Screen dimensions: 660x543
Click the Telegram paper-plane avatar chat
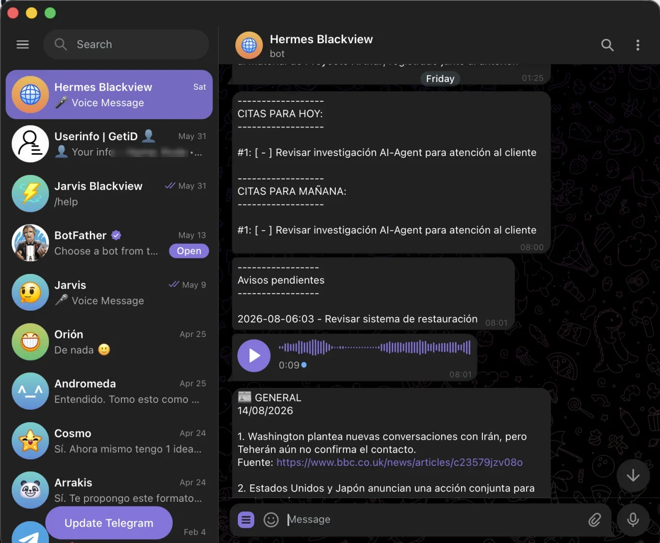coord(30,532)
